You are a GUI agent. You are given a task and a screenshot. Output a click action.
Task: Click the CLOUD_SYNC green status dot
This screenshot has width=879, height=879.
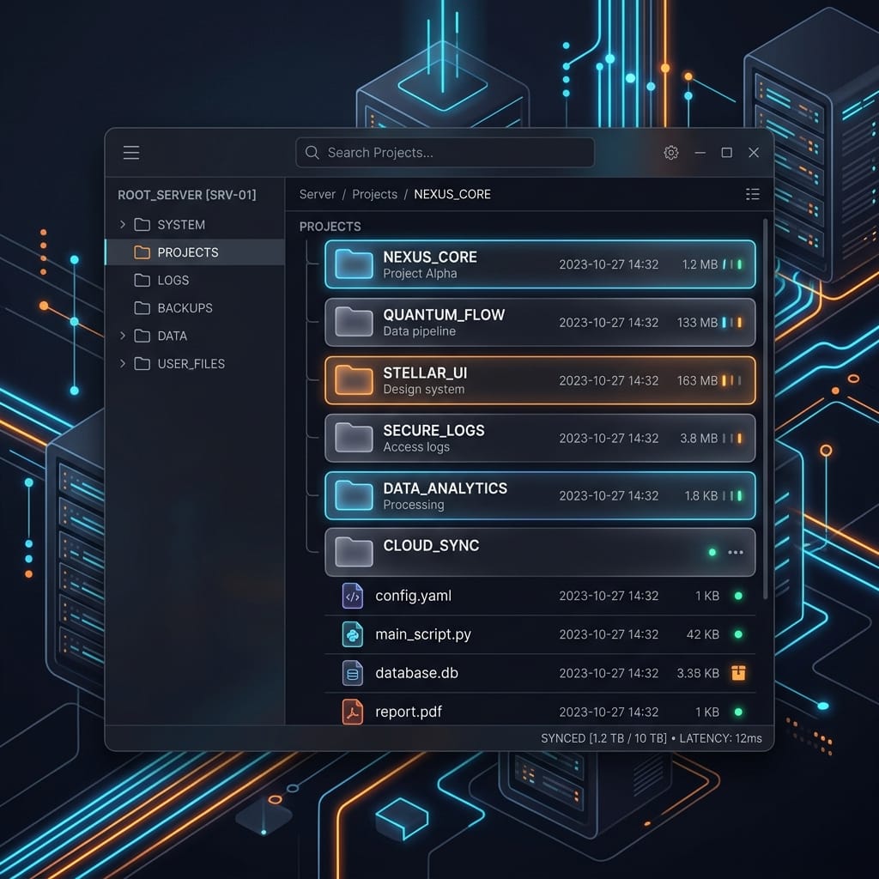[712, 552]
